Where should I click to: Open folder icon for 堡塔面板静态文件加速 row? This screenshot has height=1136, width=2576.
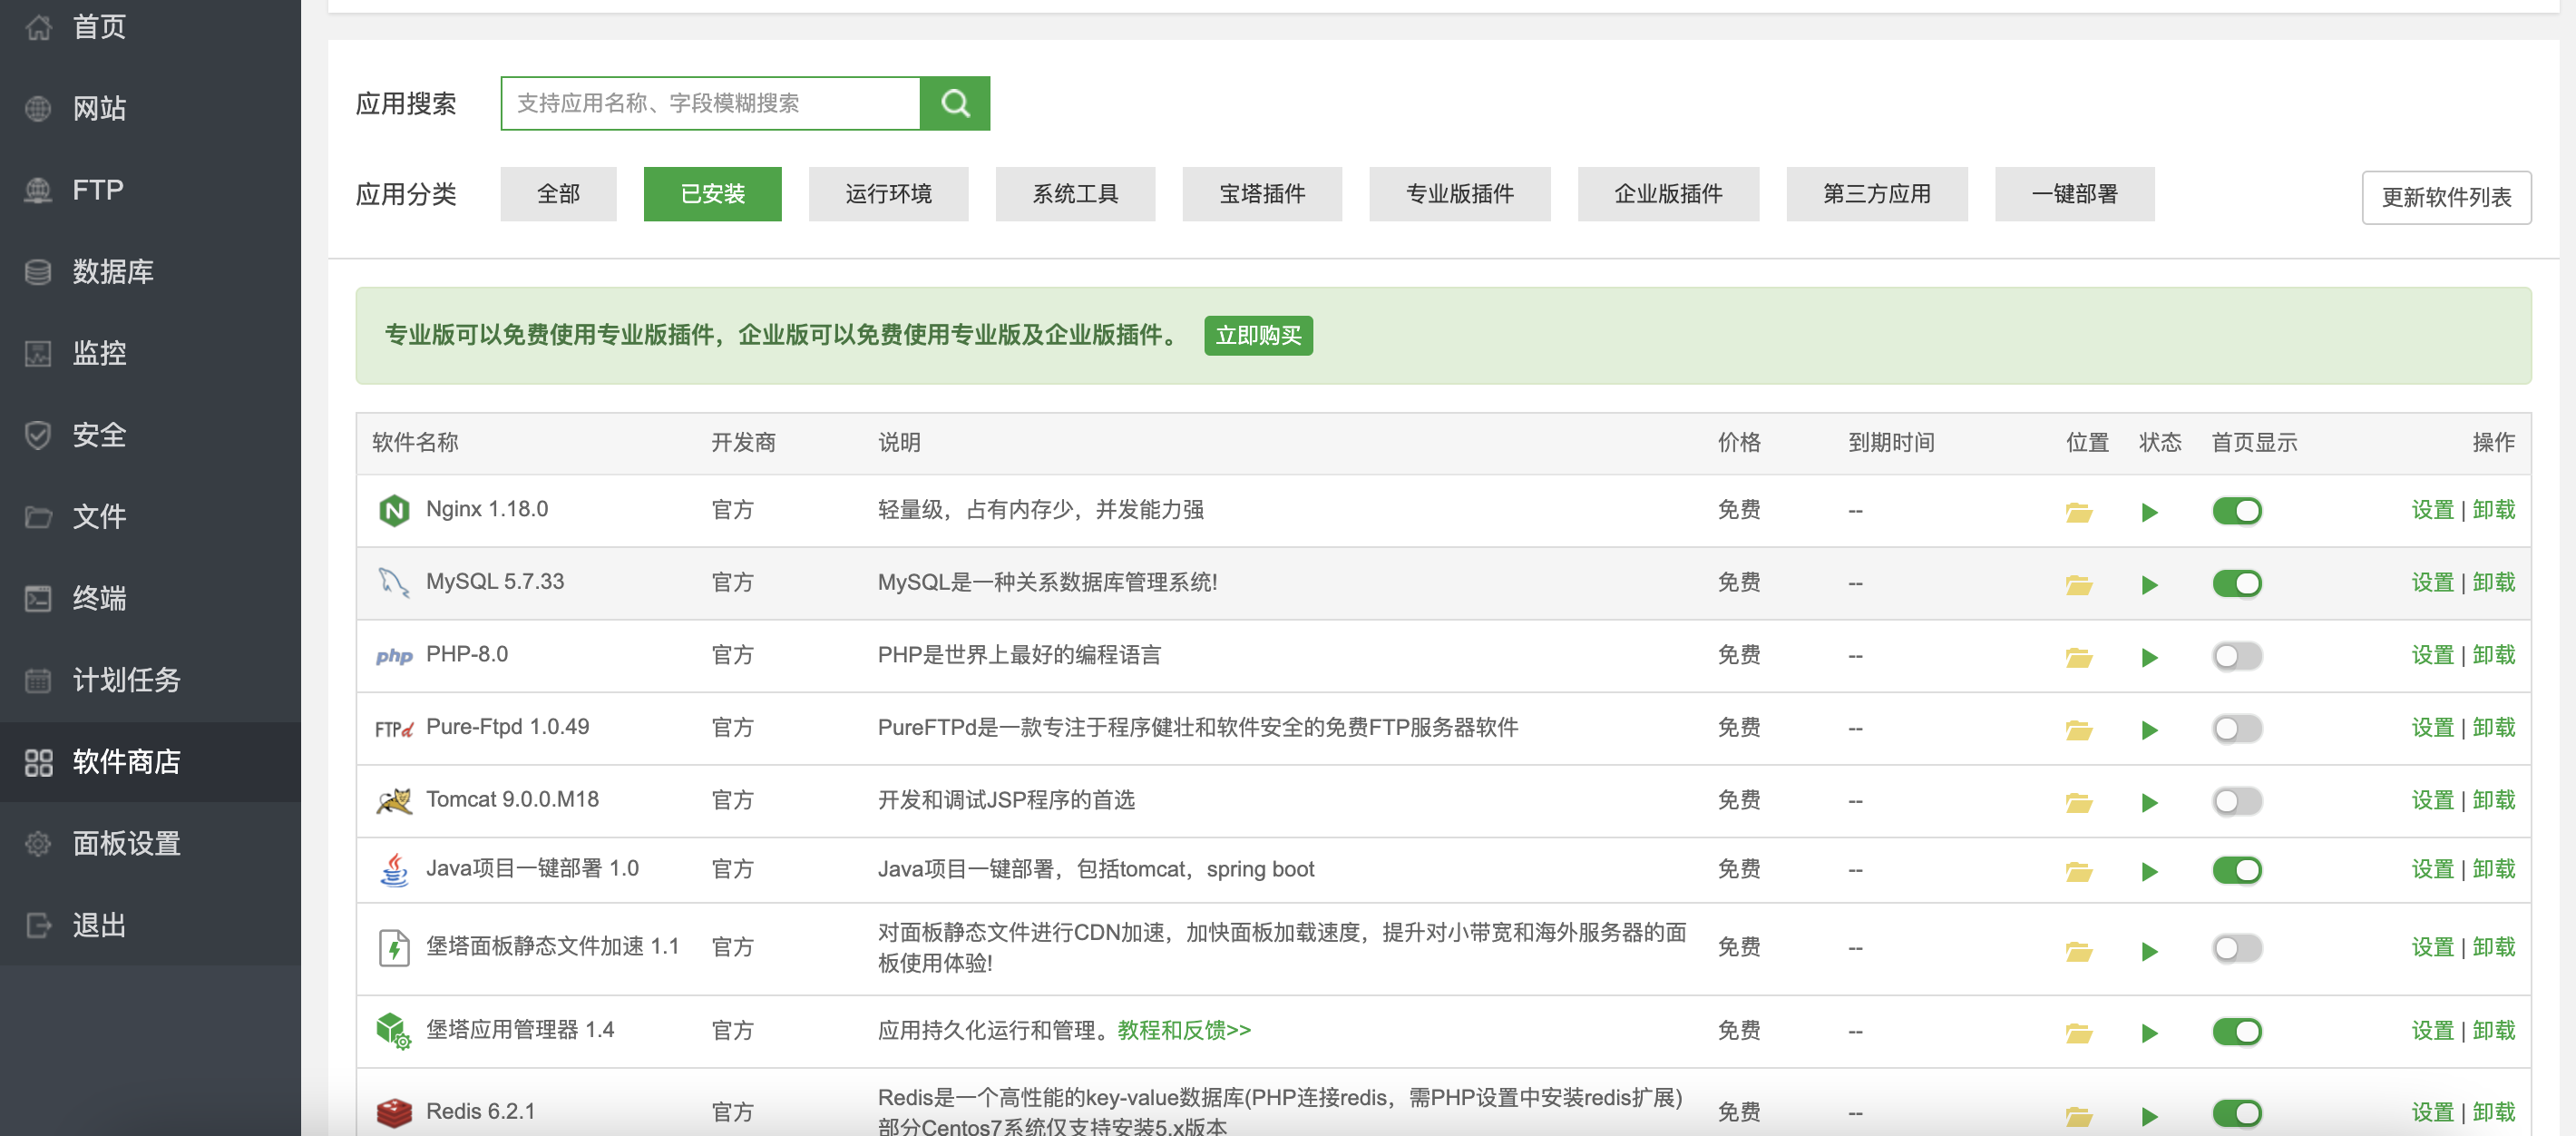pyautogui.click(x=2079, y=950)
